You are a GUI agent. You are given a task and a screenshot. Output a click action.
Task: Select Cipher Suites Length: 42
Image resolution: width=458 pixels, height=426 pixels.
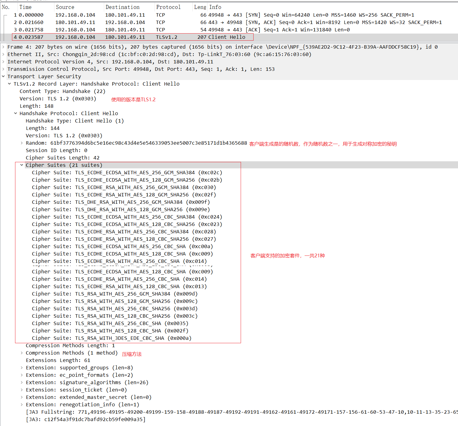pyautogui.click(x=63, y=158)
